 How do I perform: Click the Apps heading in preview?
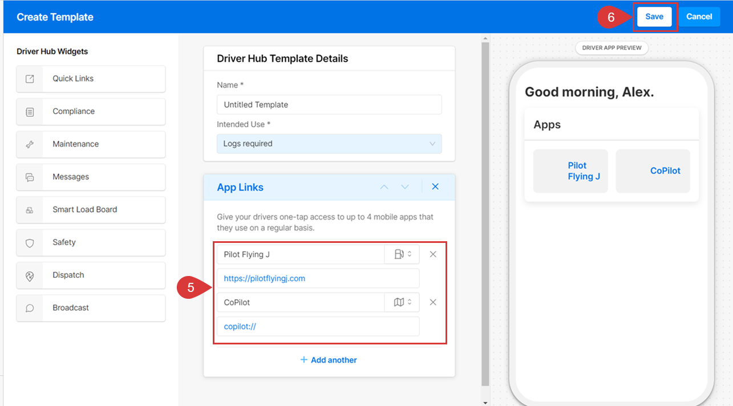(547, 125)
